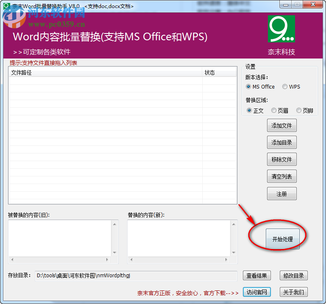Click the 文件路径 column header
326x304 pixels.
point(106,73)
